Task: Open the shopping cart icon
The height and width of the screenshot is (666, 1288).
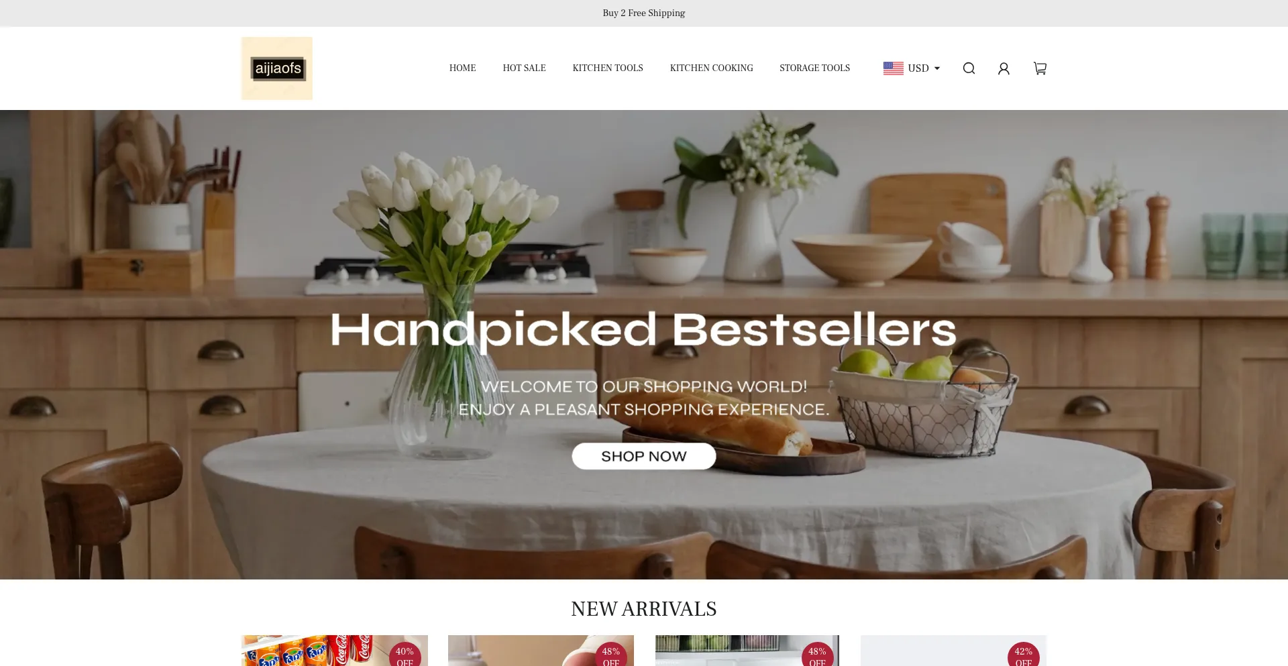Action: pos(1040,68)
